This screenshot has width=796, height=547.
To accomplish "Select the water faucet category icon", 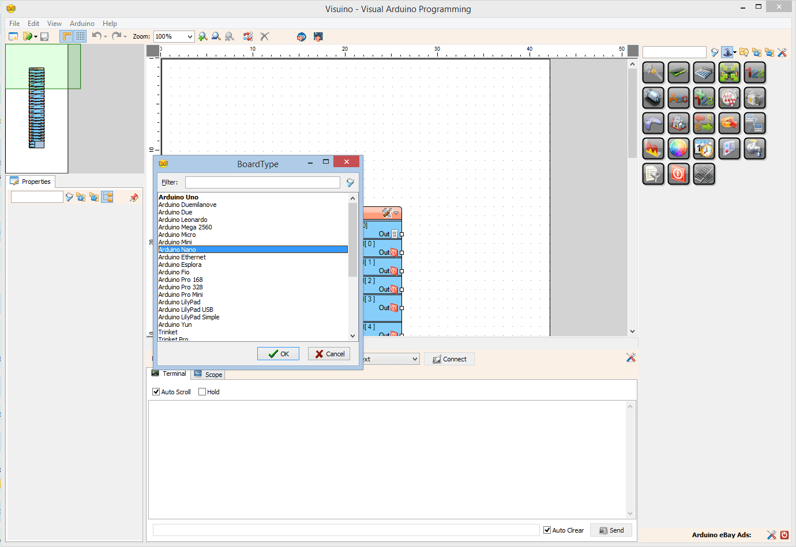I will click(x=754, y=149).
